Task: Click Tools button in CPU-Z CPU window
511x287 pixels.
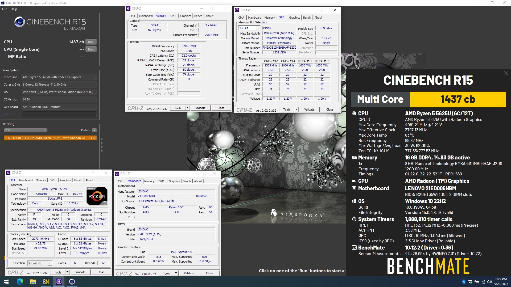Action: [58, 272]
